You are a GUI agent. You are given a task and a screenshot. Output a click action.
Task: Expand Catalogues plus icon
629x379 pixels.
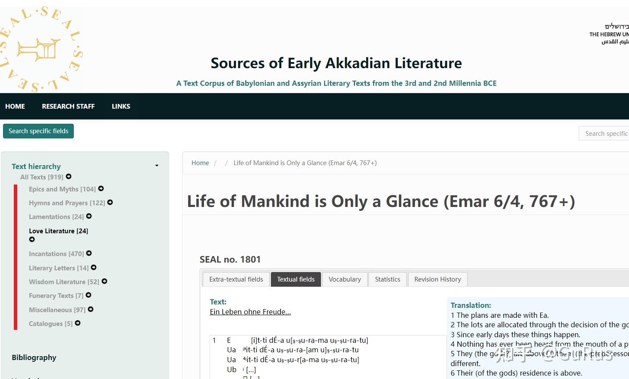(x=78, y=323)
